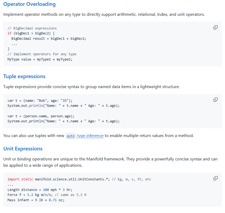Click the "// BigDecimal expressions" comment line
The image size is (225, 213).
click(x=32, y=28)
